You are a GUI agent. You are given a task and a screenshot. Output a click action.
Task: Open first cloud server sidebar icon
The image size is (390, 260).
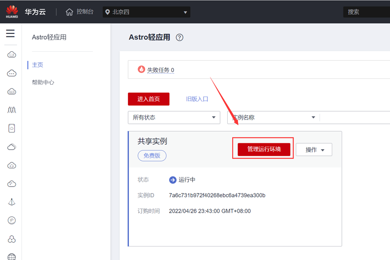tap(12, 55)
